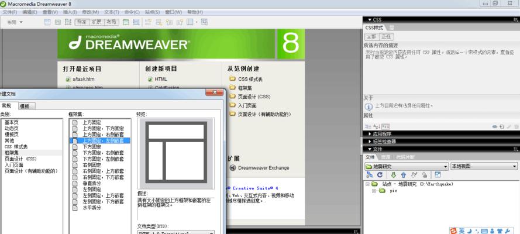Click the Layout Table icon in toolbar

point(126,22)
